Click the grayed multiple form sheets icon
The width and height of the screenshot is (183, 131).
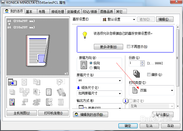coord(24,92)
